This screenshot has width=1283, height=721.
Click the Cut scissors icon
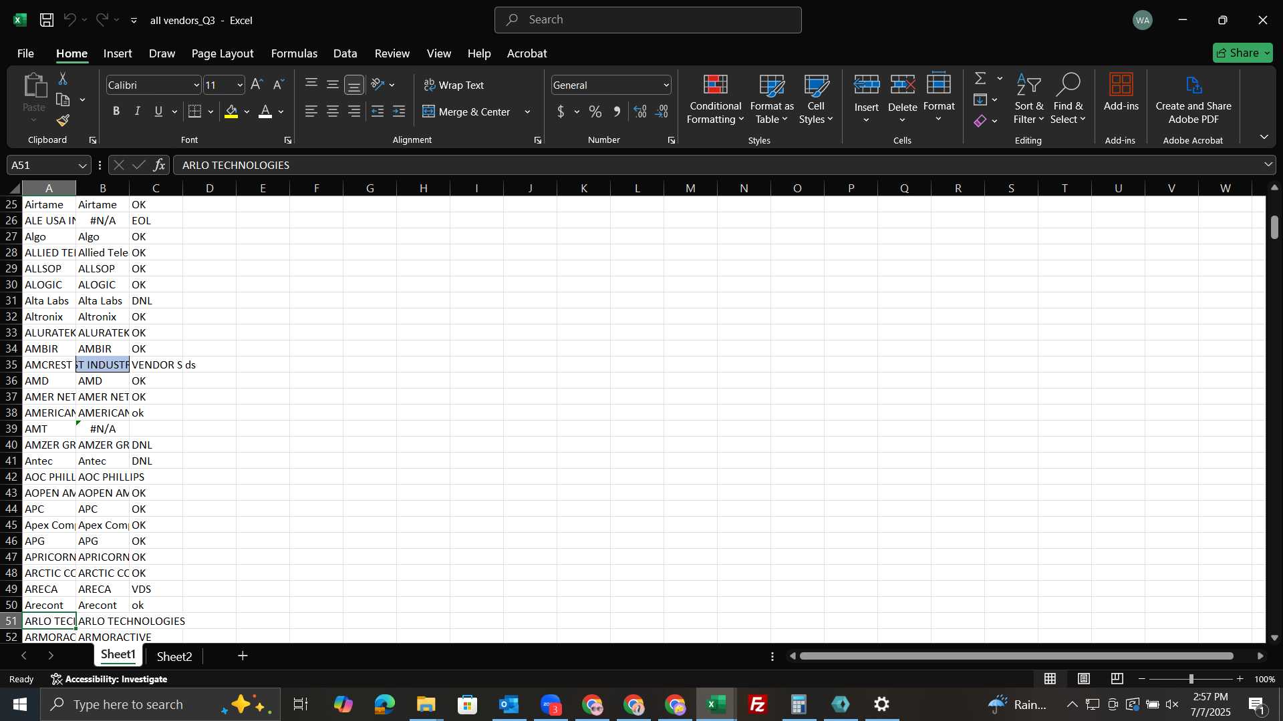63,79
